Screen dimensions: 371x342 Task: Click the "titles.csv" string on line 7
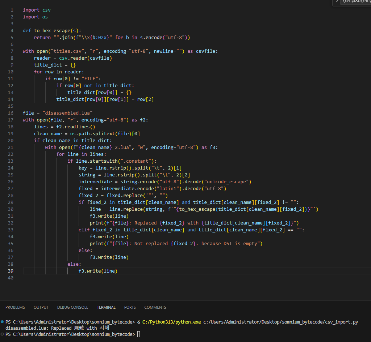(x=68, y=51)
